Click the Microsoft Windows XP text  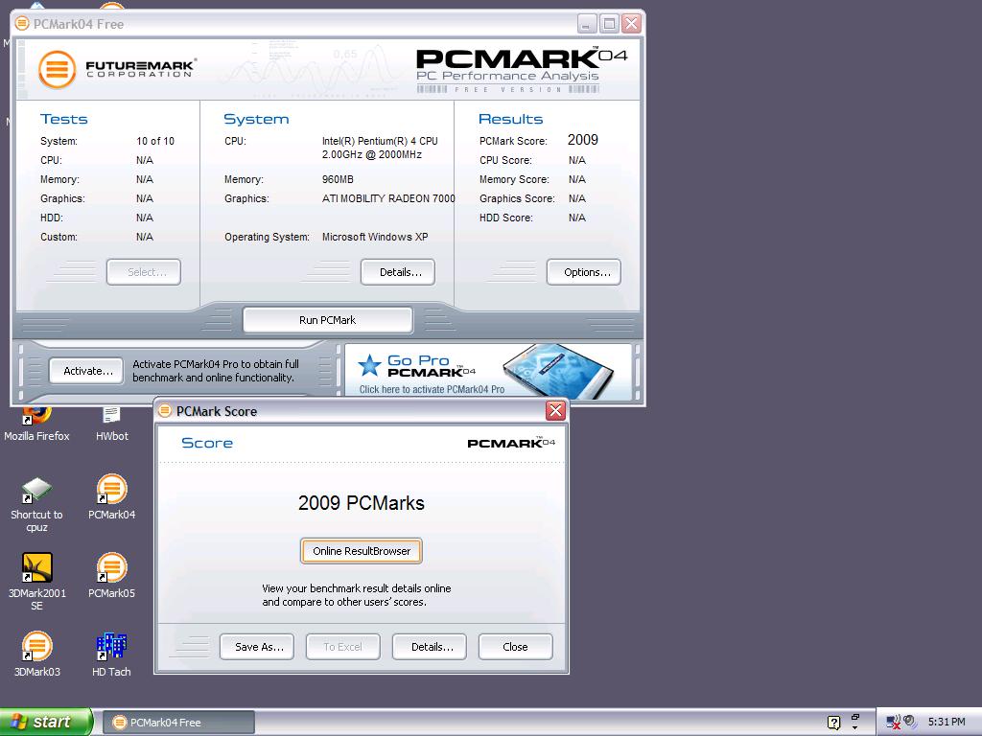click(x=375, y=237)
